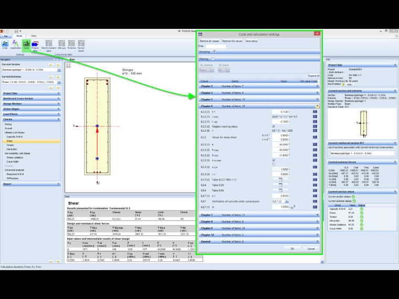This screenshot has width=399, height=299.
Task: Click EU flag icon for Neglect cracking status
Action: tap(315, 126)
